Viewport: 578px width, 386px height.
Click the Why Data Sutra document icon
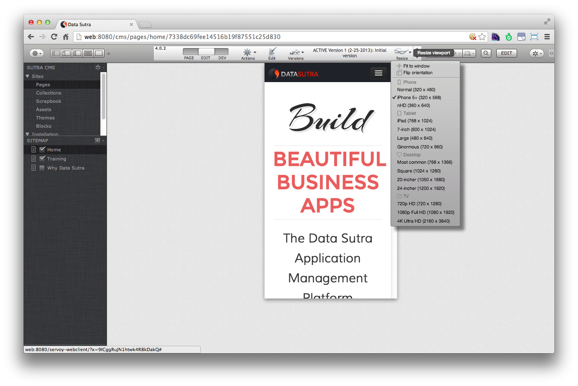click(34, 168)
